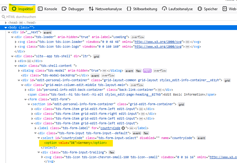Toggle the event badge on the countryCode select
The image size is (237, 163).
[201, 138]
